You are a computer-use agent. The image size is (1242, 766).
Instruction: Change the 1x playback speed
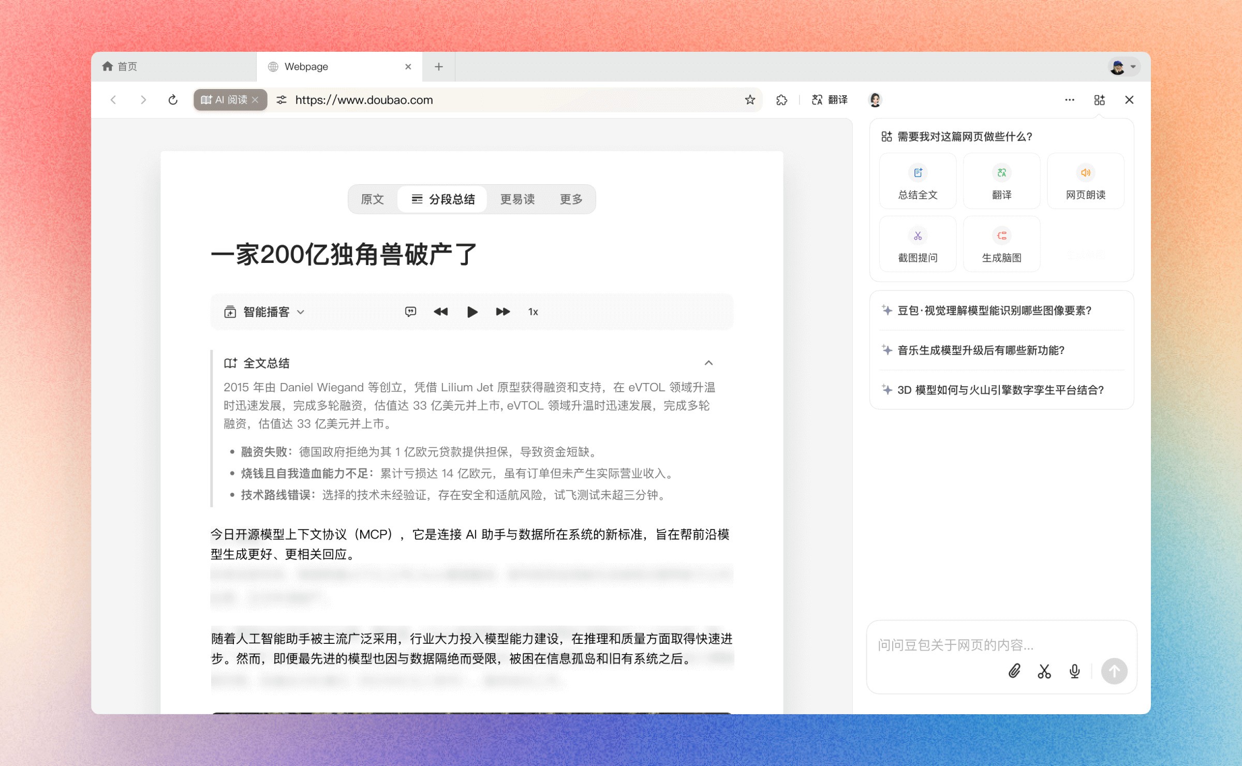[533, 312]
